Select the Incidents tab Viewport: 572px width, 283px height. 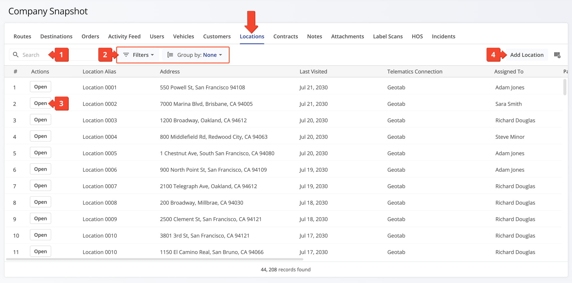[444, 36]
